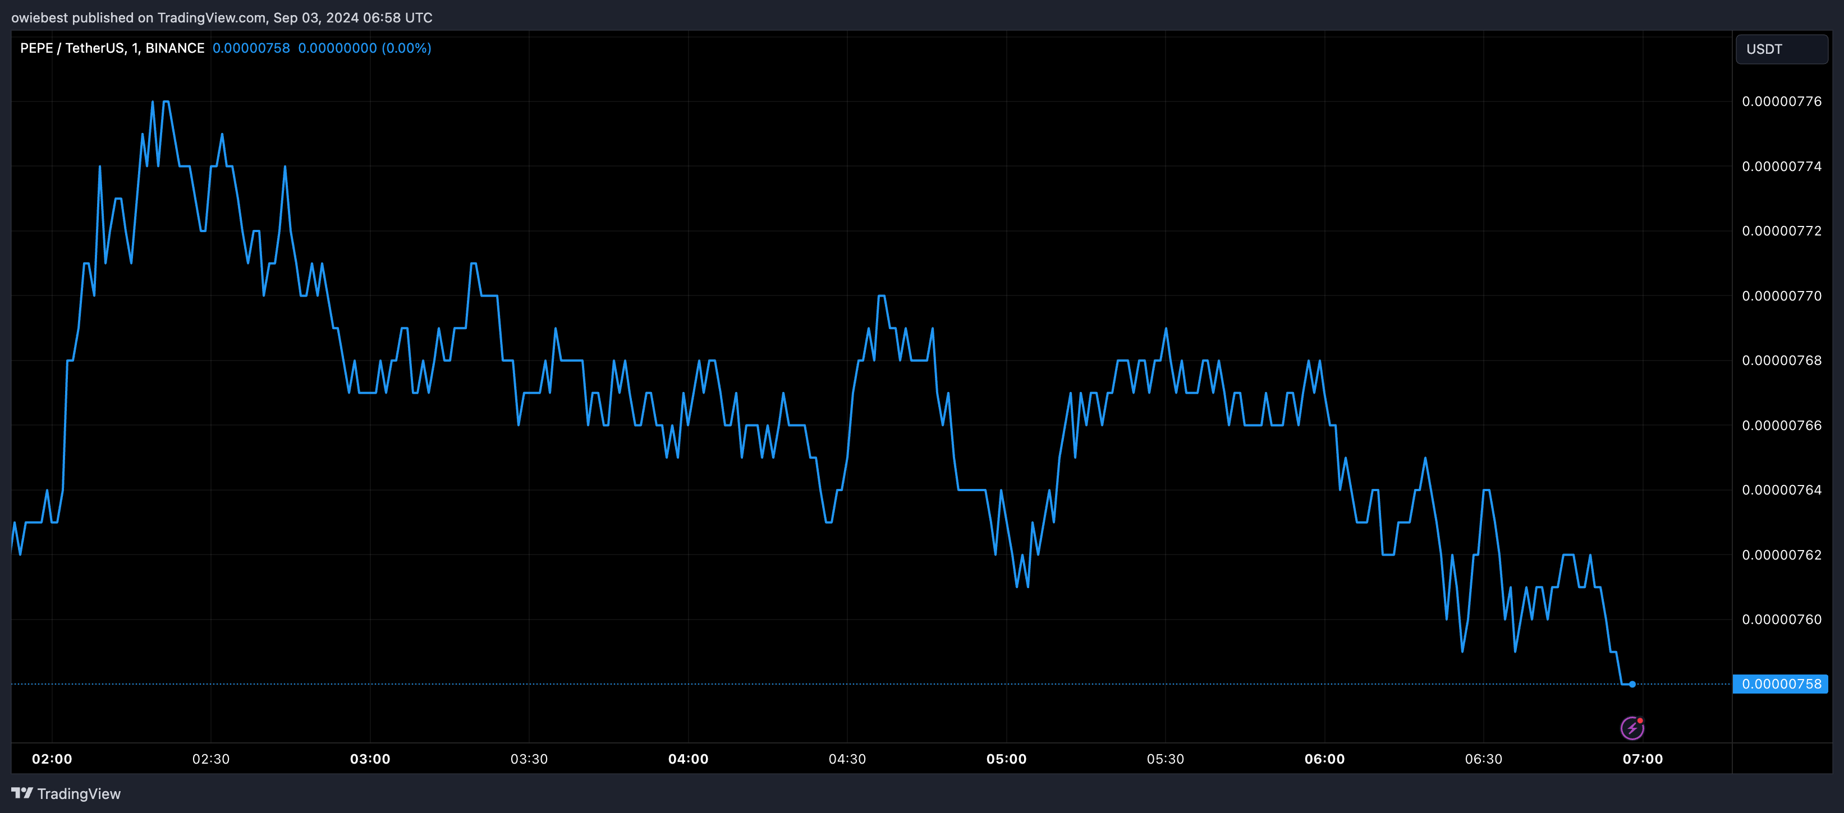Click the TradingView brand link
This screenshot has height=813, width=1844.
click(x=66, y=794)
